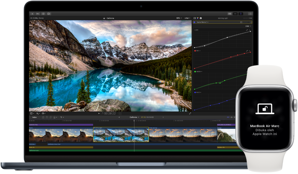This screenshot has width=298, height=174.
Task: Disable the Kurva Warna 1 blue checkbox
Action: pos(194,22)
